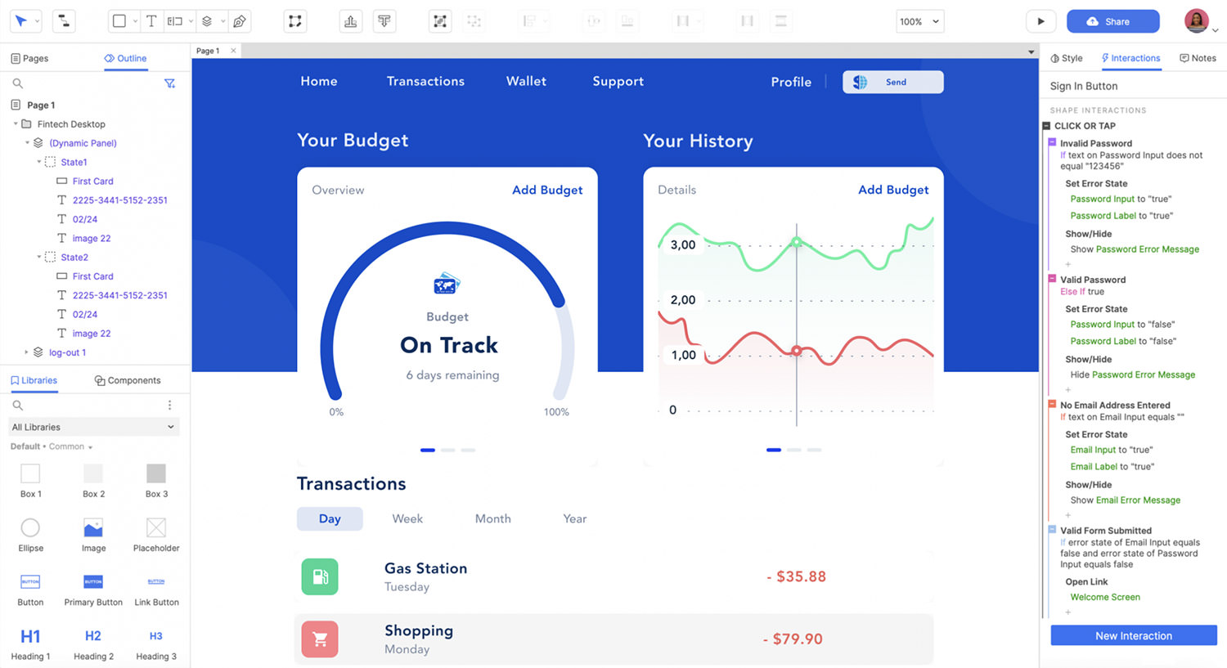Select the Primary Button widget
This screenshot has height=668, width=1227.
93,590
